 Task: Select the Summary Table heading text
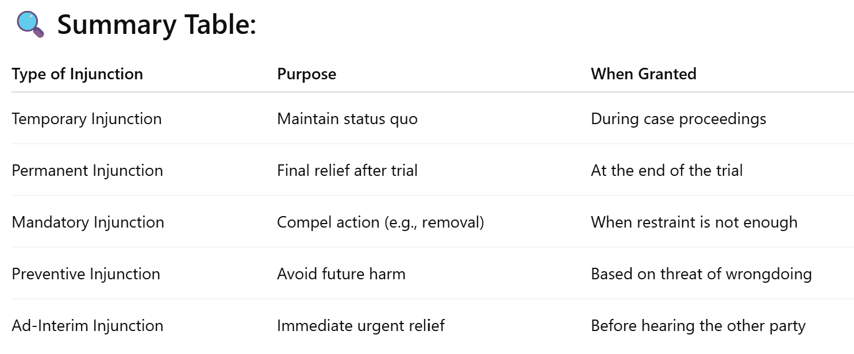[x=156, y=25]
